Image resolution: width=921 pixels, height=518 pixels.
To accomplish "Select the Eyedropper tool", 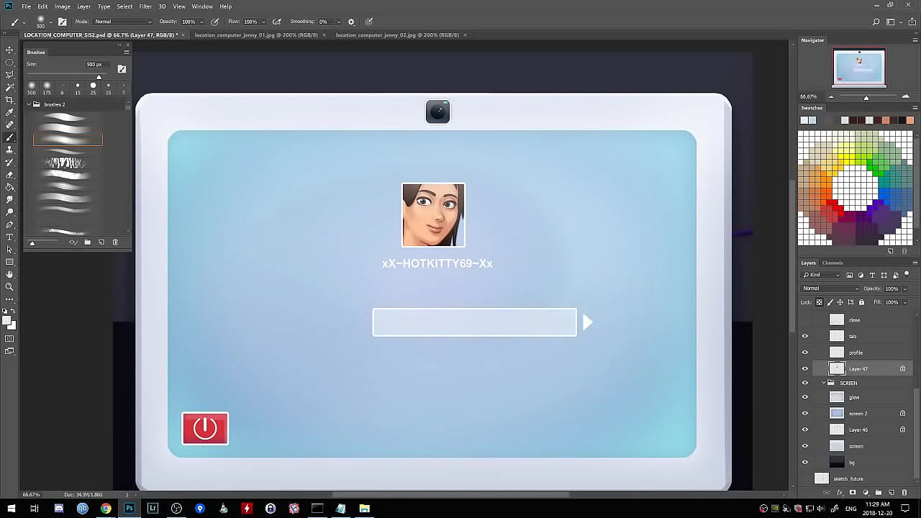I will (9, 112).
